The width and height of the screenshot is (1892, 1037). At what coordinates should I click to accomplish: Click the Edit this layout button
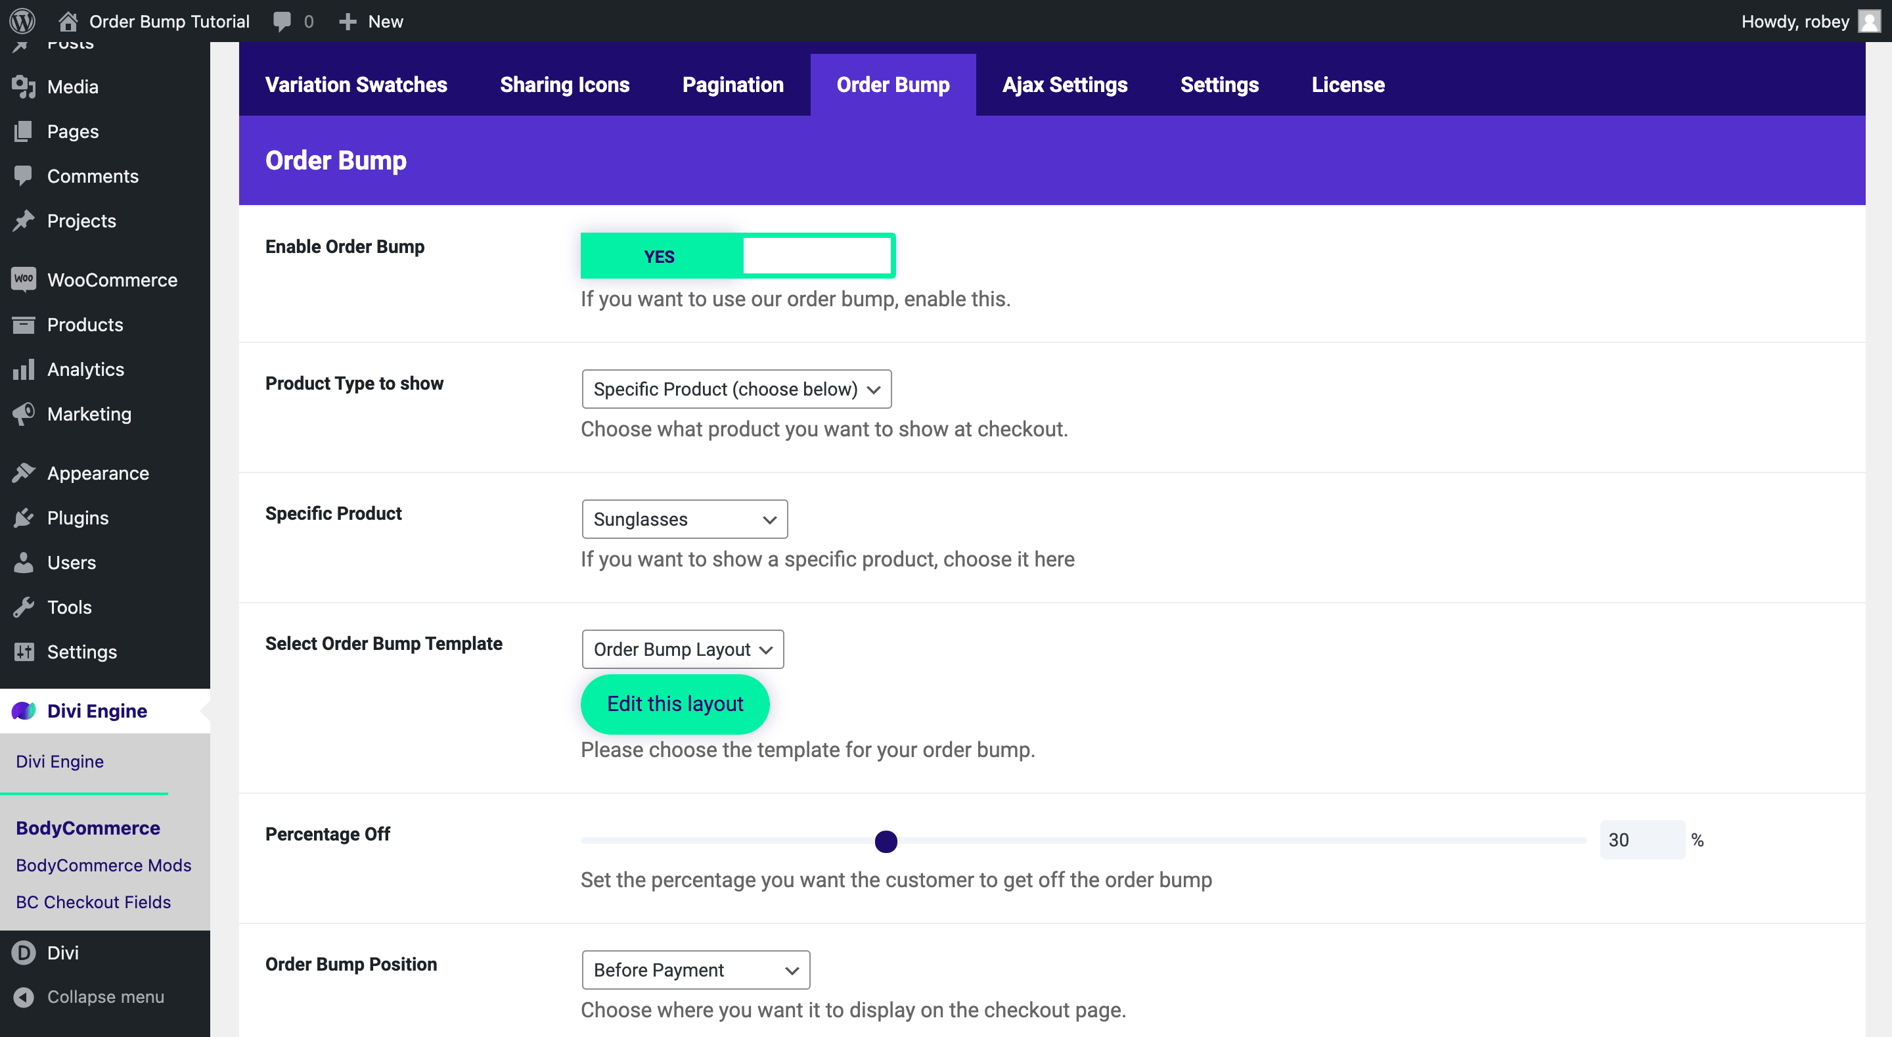tap(674, 704)
